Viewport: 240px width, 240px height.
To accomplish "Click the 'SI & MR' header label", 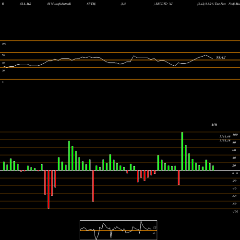I will [x=25, y=4].
